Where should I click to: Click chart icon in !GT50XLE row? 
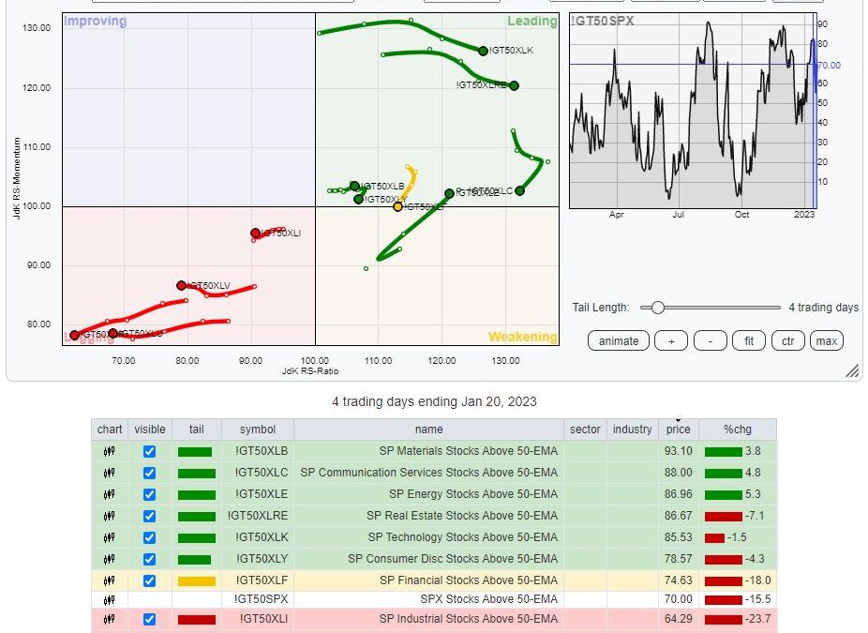pos(110,494)
